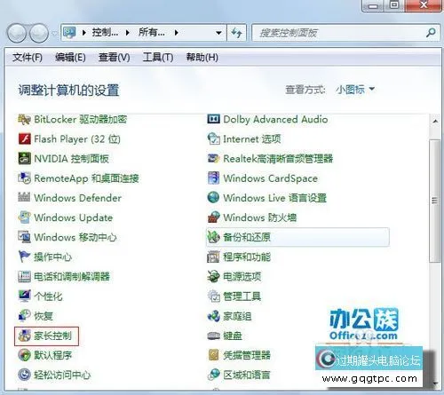
Task: Click the control panel icon in address bar
Action: [x=69, y=33]
